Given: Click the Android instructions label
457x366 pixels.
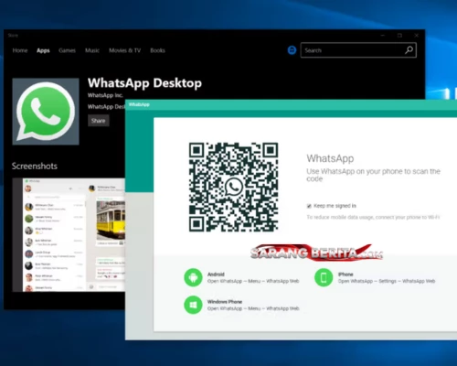Looking at the screenshot, I should pos(253,277).
